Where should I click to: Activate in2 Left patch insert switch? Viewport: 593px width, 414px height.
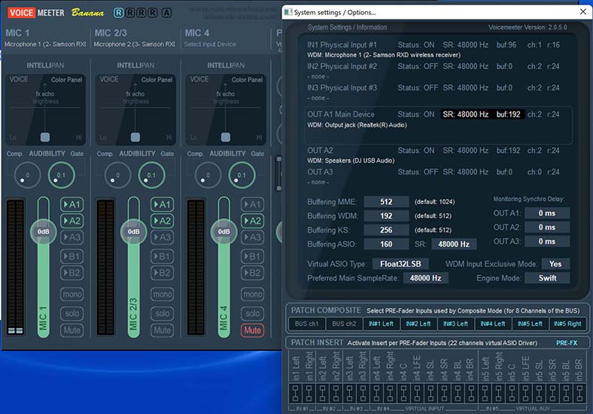pyautogui.click(x=322, y=394)
